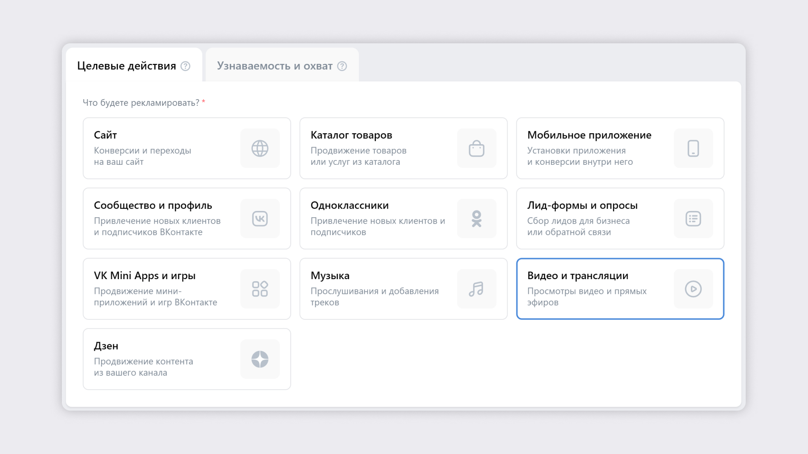
Task: Switch to the Узнаваемость и охват tab
Action: click(282, 65)
